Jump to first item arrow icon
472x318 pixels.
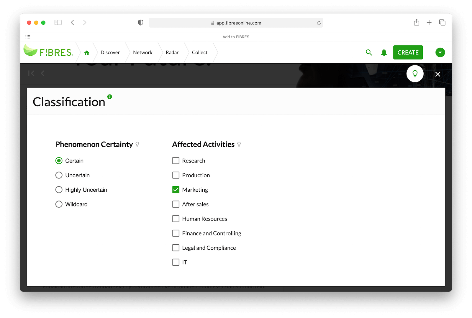[x=31, y=73]
